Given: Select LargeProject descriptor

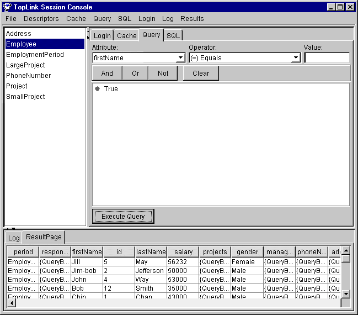Looking at the screenshot, I should pyautogui.click(x=45, y=65).
